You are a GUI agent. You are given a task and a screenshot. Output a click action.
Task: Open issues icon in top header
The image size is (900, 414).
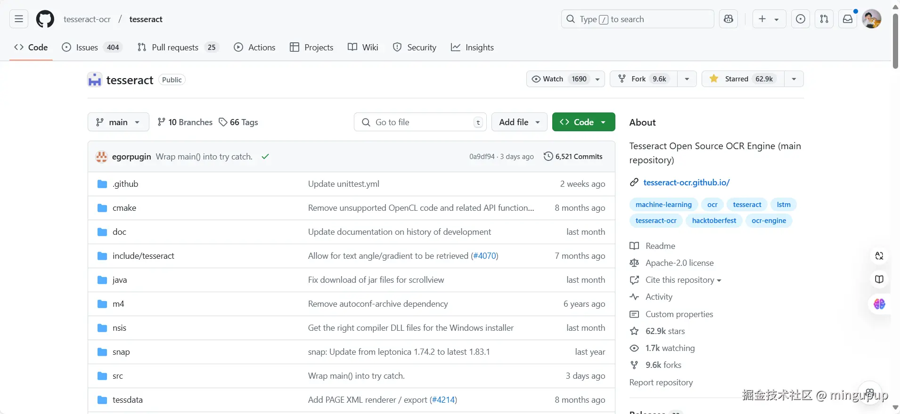point(801,19)
